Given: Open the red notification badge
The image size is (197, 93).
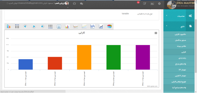Looking at the screenshot, I should tap(138, 2).
